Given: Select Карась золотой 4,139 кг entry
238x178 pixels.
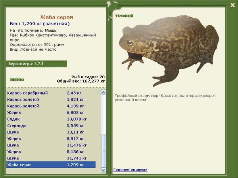Looking at the screenshot, I should [x=51, y=106].
